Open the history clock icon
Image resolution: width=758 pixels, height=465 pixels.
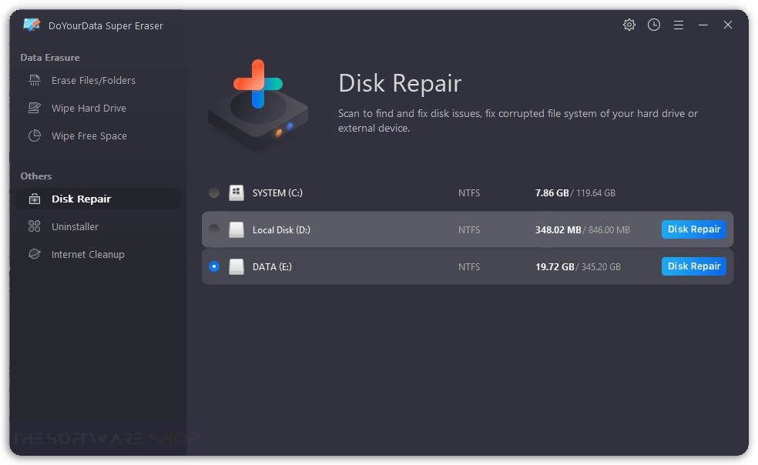(653, 25)
